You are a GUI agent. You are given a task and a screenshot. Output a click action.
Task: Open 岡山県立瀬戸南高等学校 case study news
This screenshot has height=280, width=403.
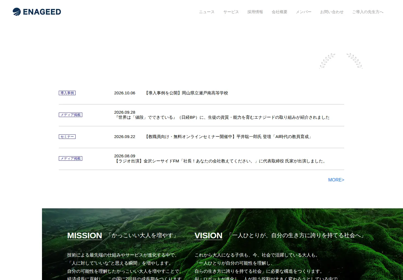(x=186, y=93)
